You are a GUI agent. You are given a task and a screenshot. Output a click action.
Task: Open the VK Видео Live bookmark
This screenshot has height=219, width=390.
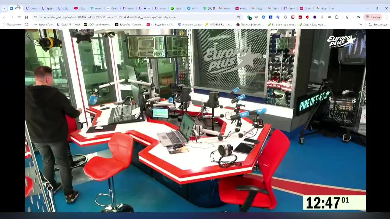(x=160, y=25)
